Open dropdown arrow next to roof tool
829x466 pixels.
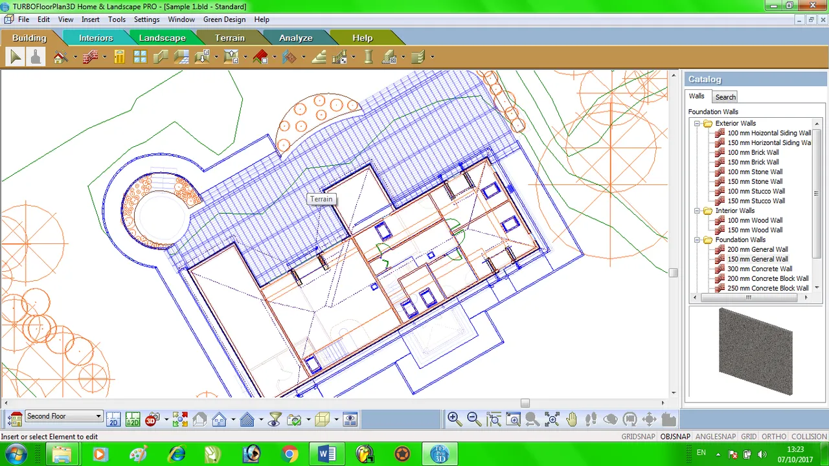click(275, 57)
